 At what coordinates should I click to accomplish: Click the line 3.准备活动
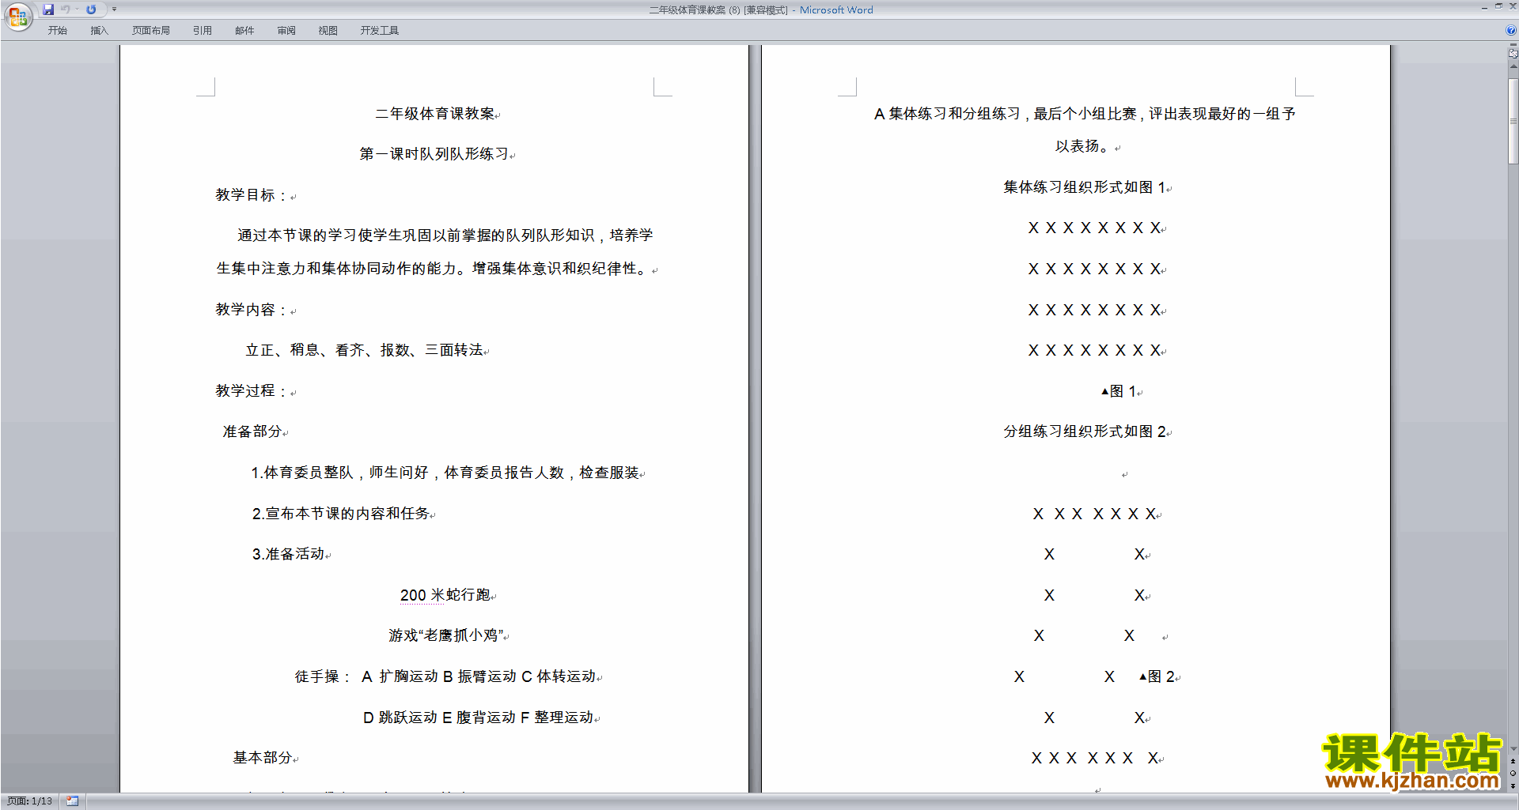(289, 554)
